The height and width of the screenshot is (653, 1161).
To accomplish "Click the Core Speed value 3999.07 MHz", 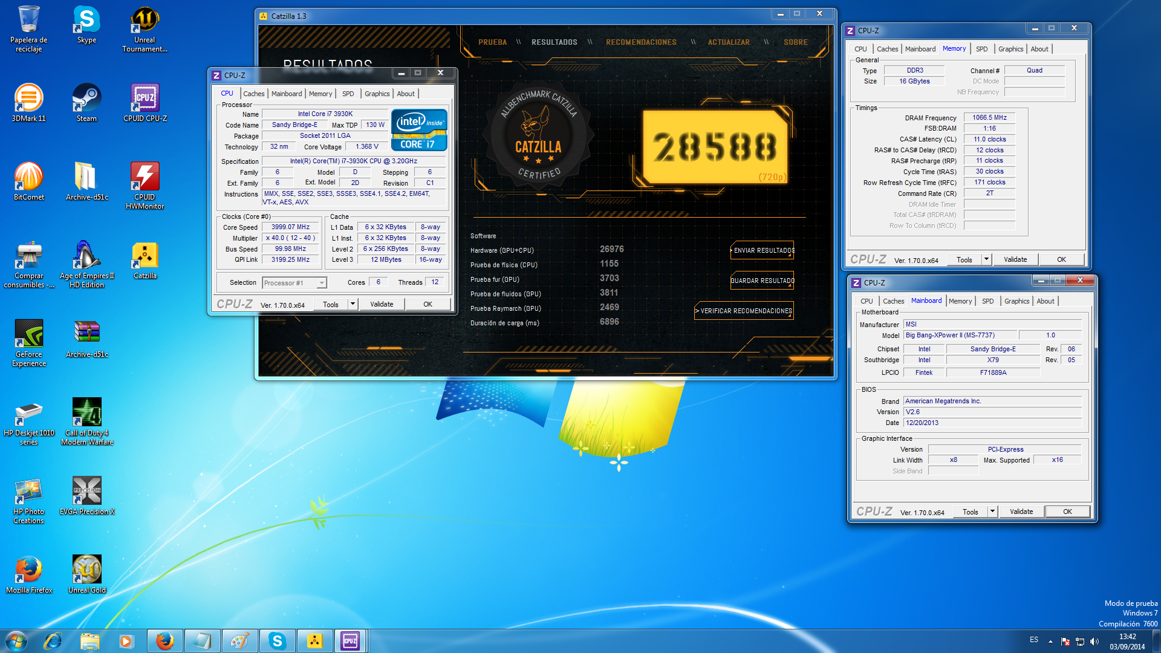I will [x=290, y=227].
